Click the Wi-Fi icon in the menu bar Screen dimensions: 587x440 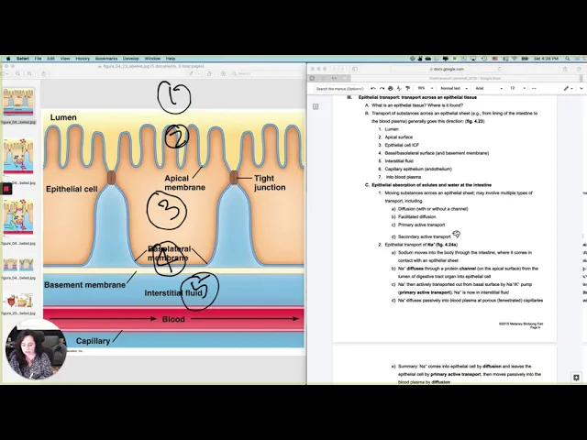pos(515,59)
